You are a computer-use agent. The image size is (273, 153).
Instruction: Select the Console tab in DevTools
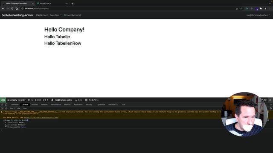pos(25,105)
